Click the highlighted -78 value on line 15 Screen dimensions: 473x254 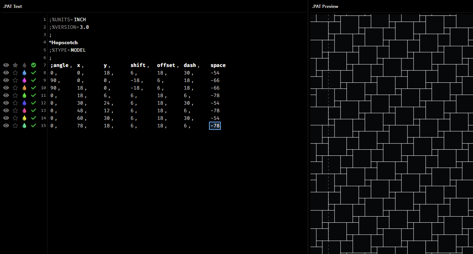pos(215,126)
